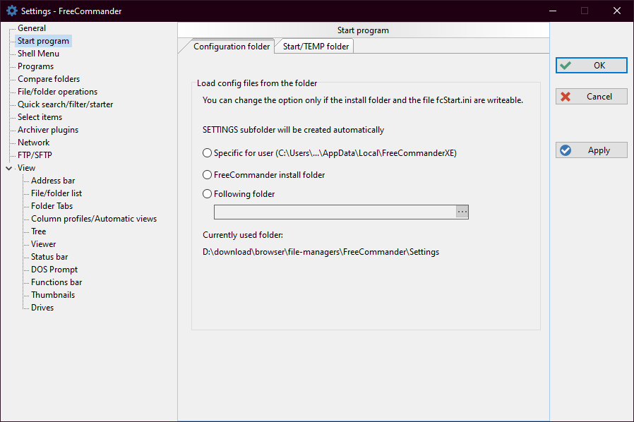The width and height of the screenshot is (634, 422).
Task: Click in the Following folder path field
Action: pos(335,212)
